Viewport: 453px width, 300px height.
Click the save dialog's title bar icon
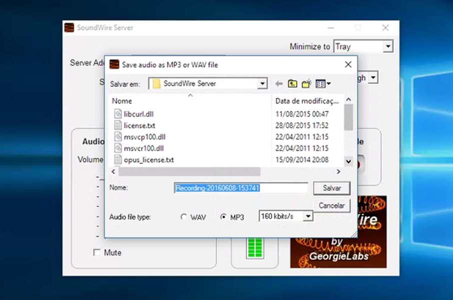point(113,64)
